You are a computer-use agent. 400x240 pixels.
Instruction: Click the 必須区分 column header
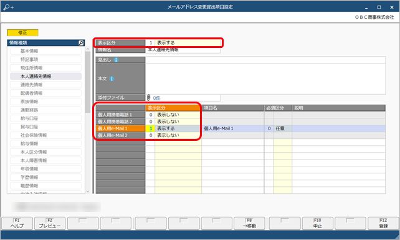(x=278, y=108)
